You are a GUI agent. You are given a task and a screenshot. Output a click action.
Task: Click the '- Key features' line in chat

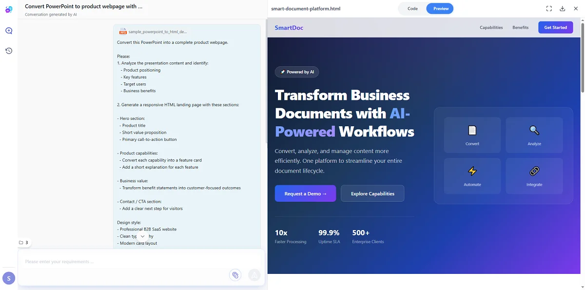pyautogui.click(x=134, y=77)
